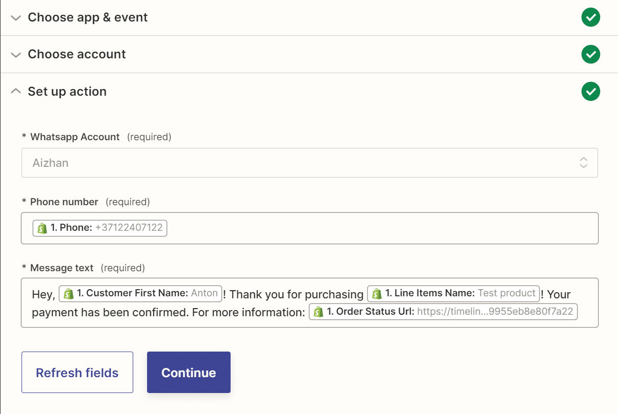Click inside the Phone number input field
The height and width of the screenshot is (414, 618).
point(359,228)
